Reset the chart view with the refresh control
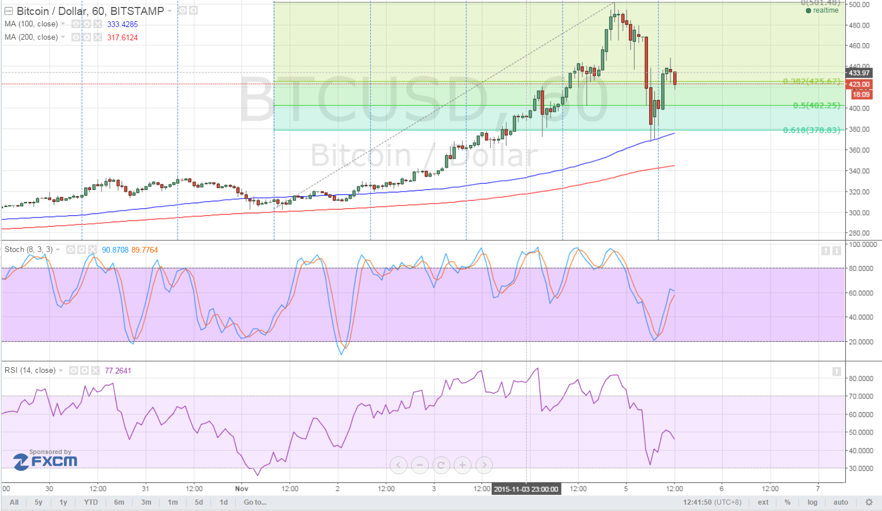Viewport: 882px width, 511px height. pyautogui.click(x=441, y=465)
